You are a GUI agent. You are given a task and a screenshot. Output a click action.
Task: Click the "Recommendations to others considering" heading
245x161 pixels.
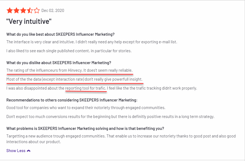coord(72,100)
